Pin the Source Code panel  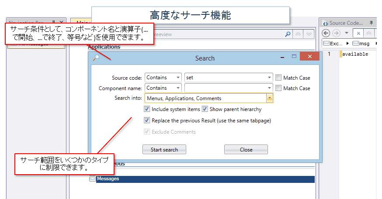click(371, 23)
